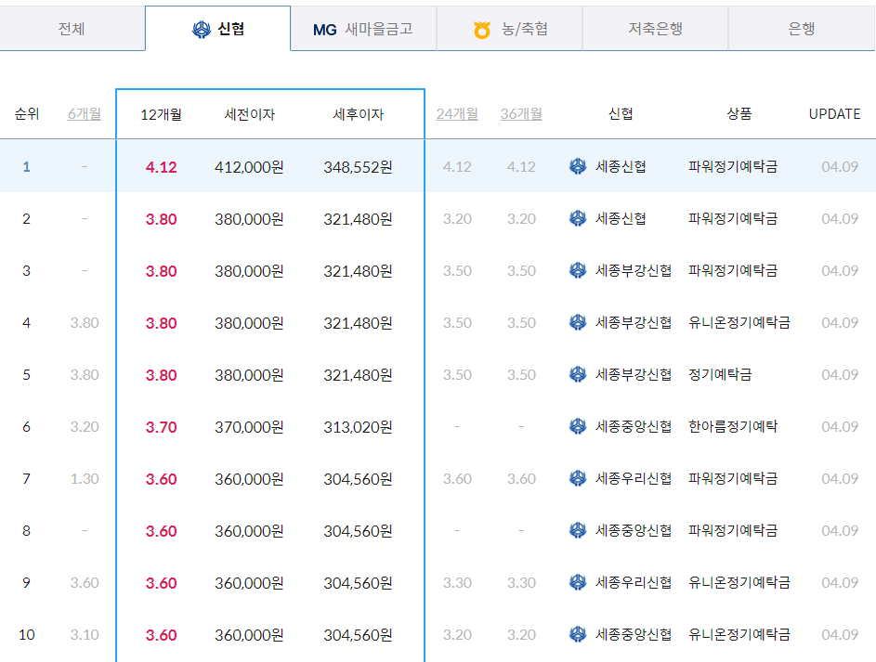Open the MG 새마을금고 tab

coord(363,29)
